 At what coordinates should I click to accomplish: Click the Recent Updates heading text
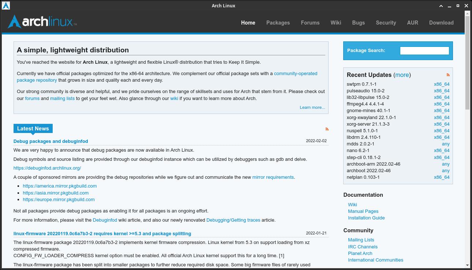(369, 75)
